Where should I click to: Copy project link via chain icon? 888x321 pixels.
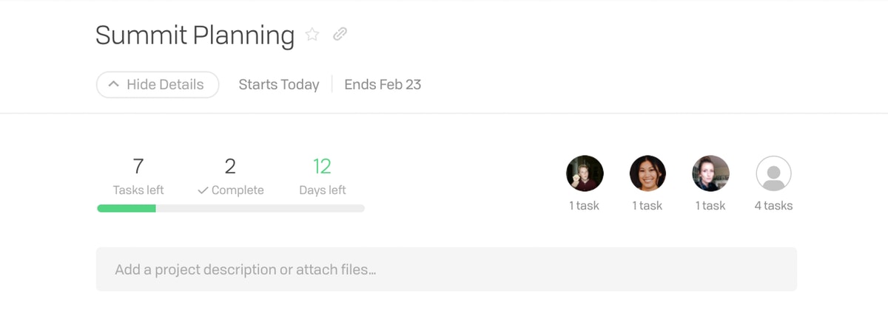tap(340, 34)
